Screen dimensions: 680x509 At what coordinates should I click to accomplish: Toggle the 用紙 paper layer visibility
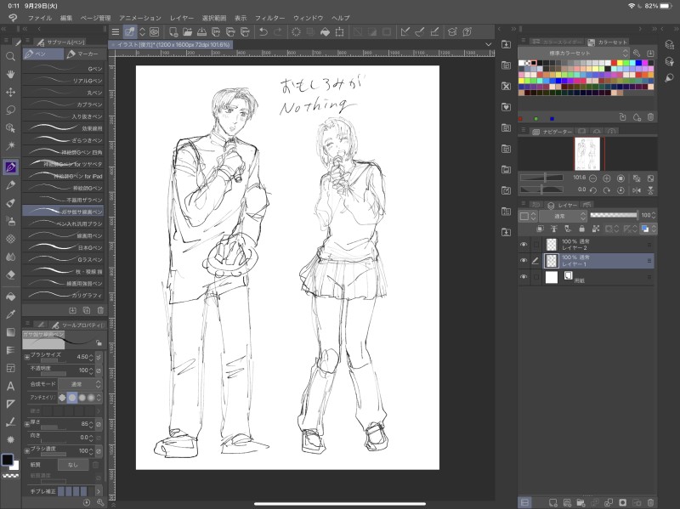(x=524, y=278)
